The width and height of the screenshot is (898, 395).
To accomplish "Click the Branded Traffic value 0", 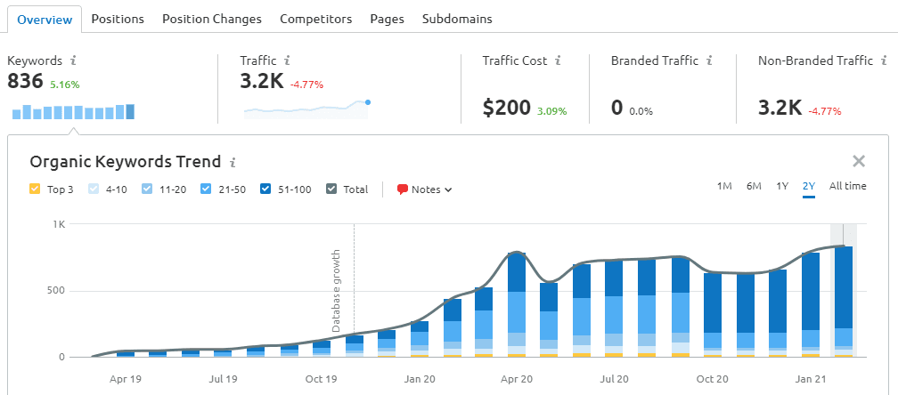I will coord(616,108).
